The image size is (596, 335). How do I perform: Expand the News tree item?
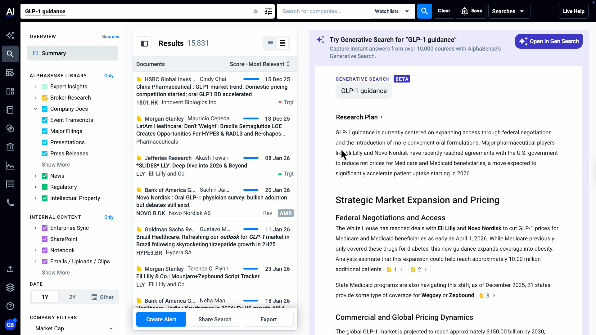35,176
